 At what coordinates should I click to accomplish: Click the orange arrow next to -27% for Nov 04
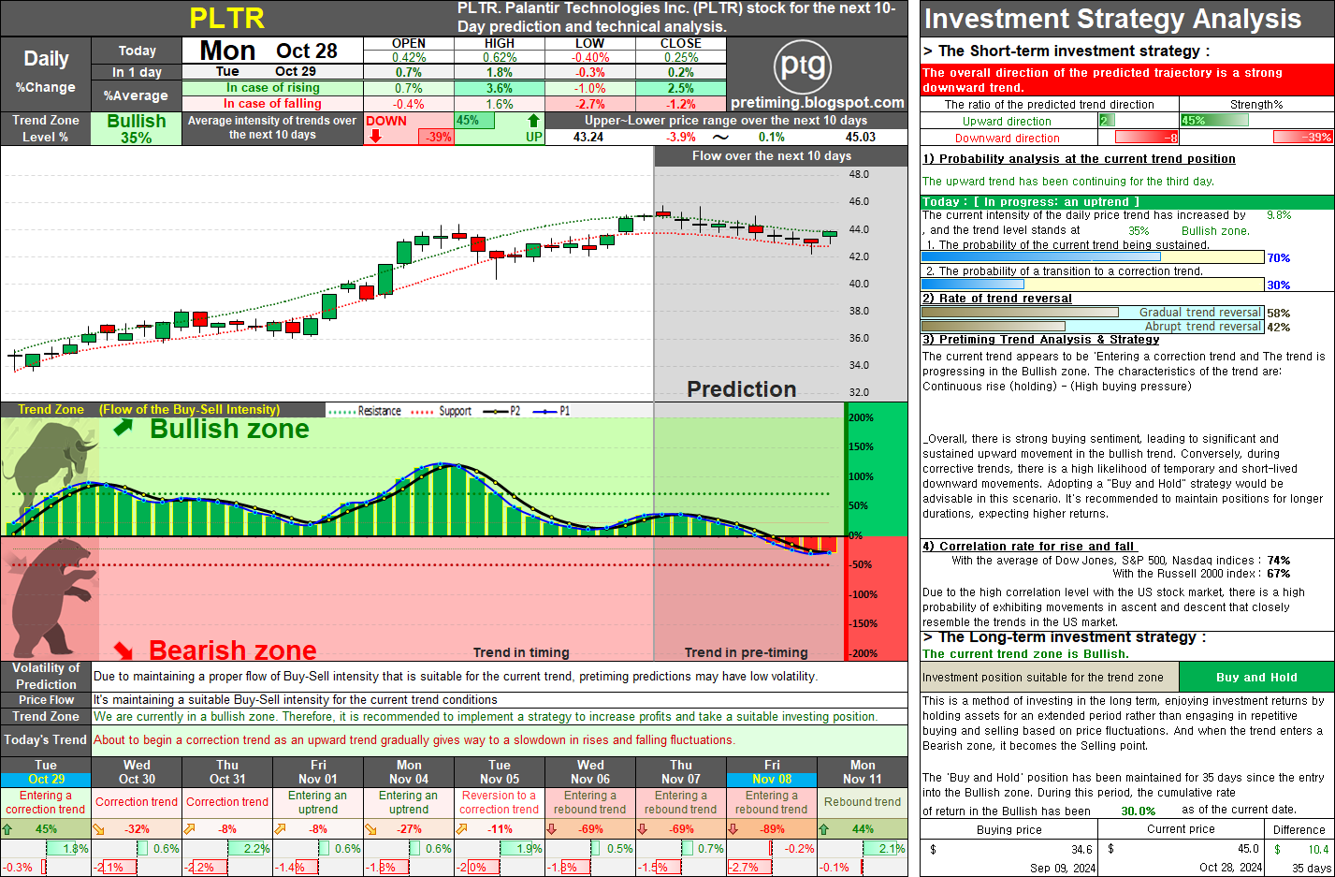click(x=370, y=829)
